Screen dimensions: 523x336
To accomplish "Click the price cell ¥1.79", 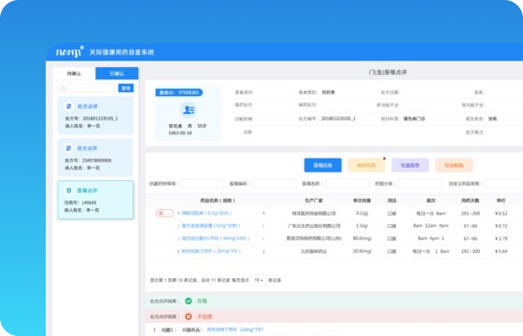I will [501, 238].
